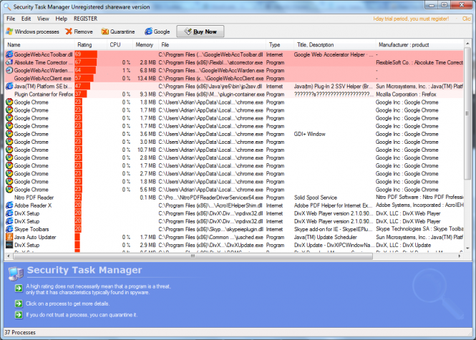Click Mozilla Corporation : Firefox manufacturer cell

click(x=406, y=94)
